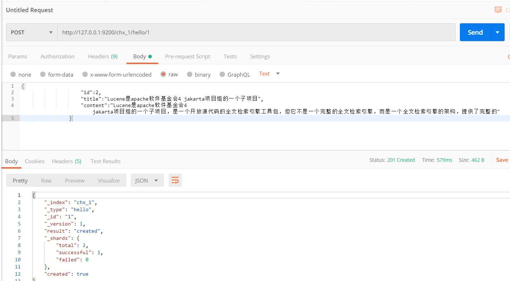The image size is (510, 281).
Task: Click the 462 B size value
Action: tap(478, 160)
